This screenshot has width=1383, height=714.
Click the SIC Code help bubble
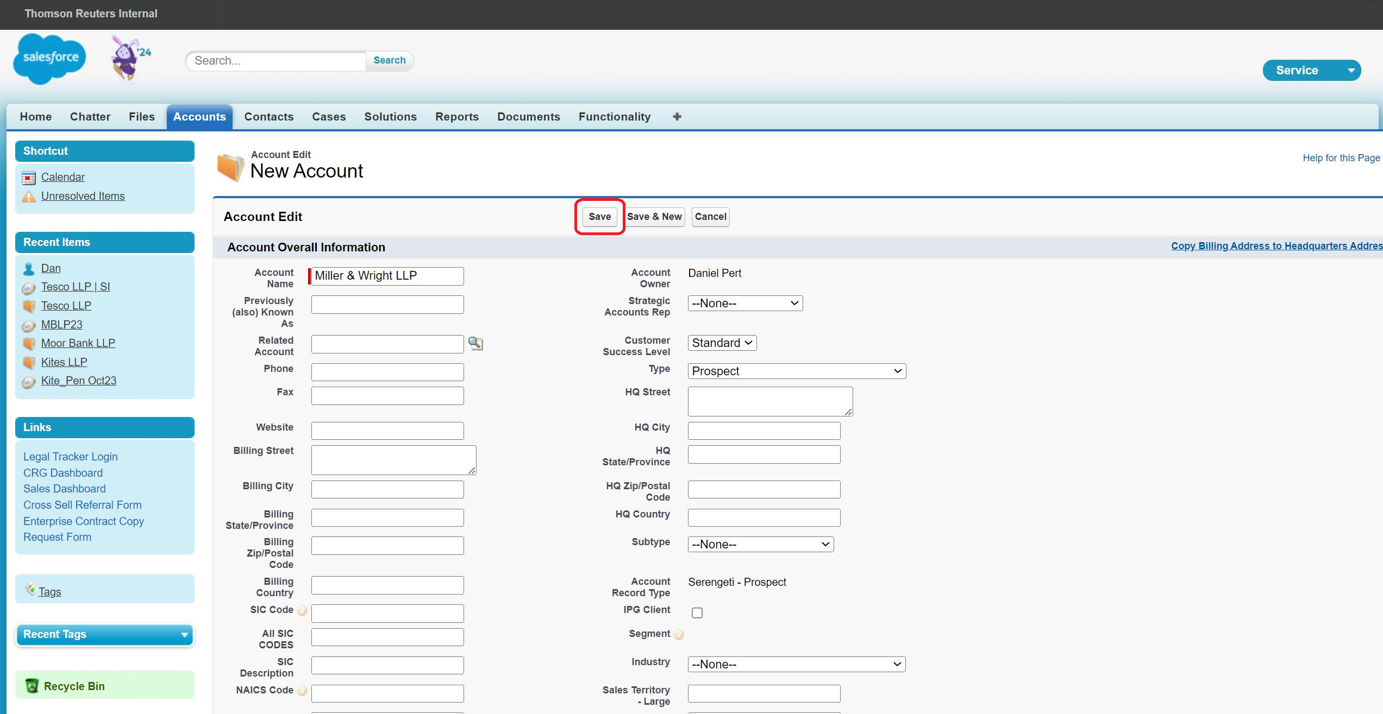coord(302,610)
